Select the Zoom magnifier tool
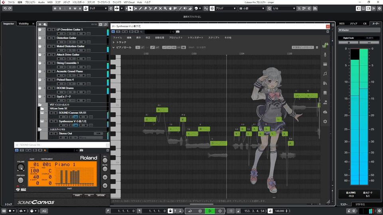The width and height of the screenshot is (383, 215). [x=165, y=8]
